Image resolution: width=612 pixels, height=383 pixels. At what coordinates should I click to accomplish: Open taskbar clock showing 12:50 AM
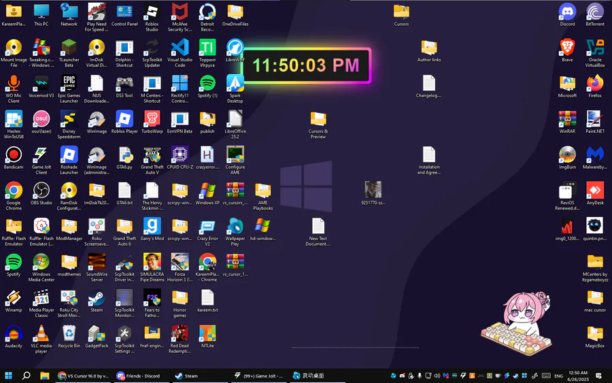click(x=577, y=376)
